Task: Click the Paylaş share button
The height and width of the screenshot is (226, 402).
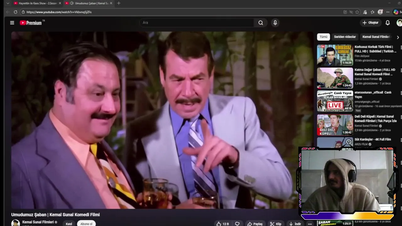Action: (255, 224)
